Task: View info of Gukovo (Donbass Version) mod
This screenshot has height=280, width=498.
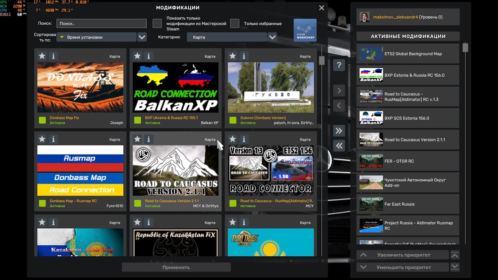Action: [x=244, y=56]
